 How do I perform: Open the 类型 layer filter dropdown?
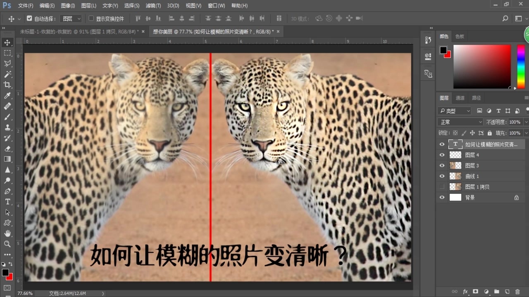454,111
